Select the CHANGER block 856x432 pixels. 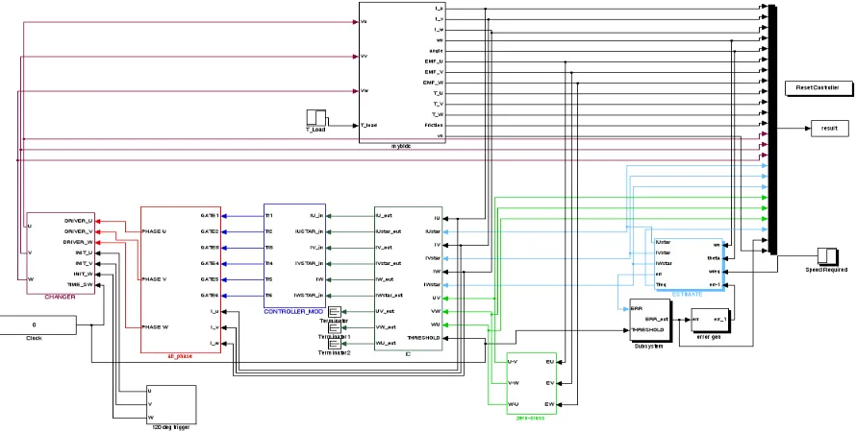click(60, 253)
